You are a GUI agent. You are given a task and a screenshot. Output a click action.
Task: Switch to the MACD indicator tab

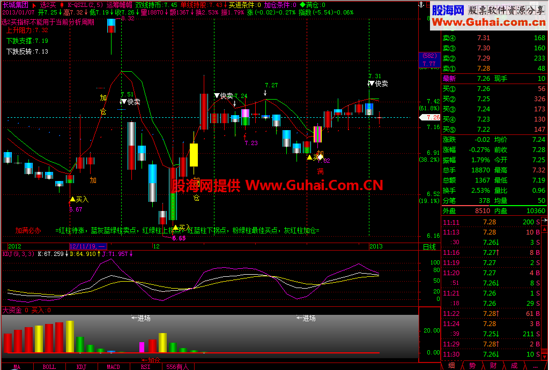click(114, 367)
